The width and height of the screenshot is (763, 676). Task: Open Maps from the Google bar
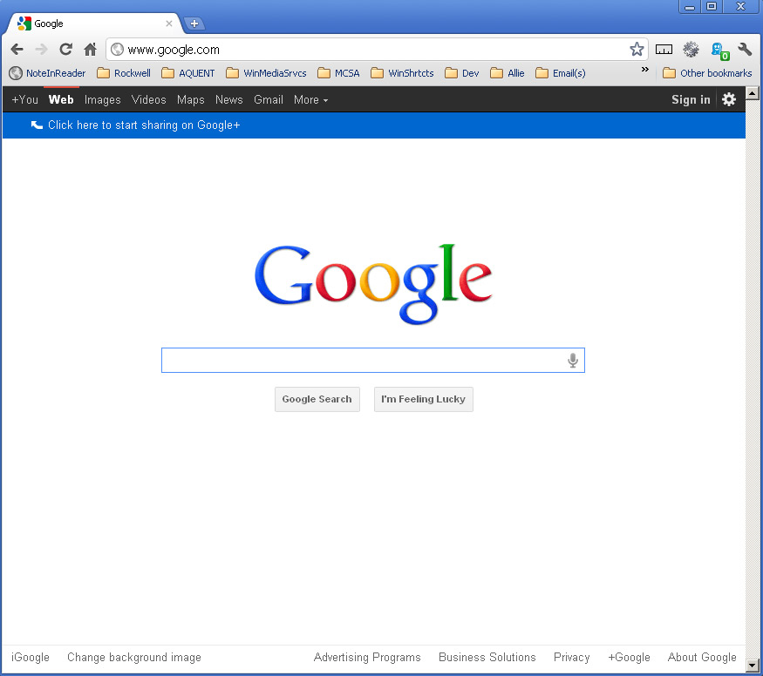[190, 99]
